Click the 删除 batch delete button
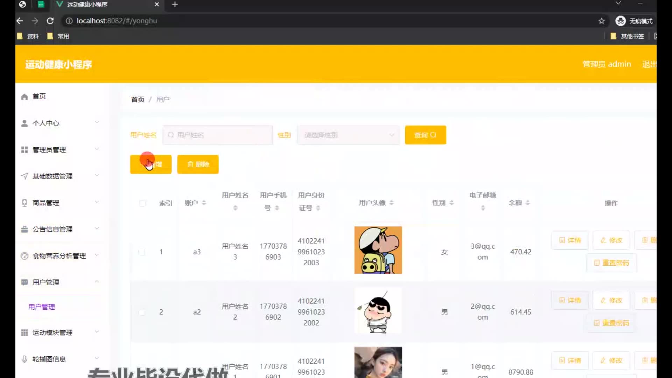The height and width of the screenshot is (378, 672). (x=198, y=164)
